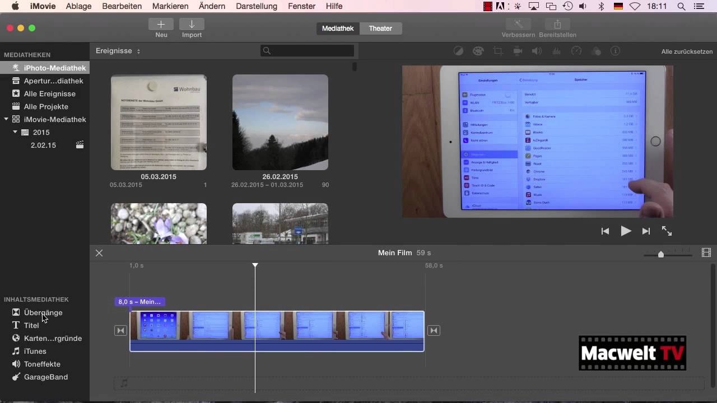Open the Markieren menu

[171, 6]
